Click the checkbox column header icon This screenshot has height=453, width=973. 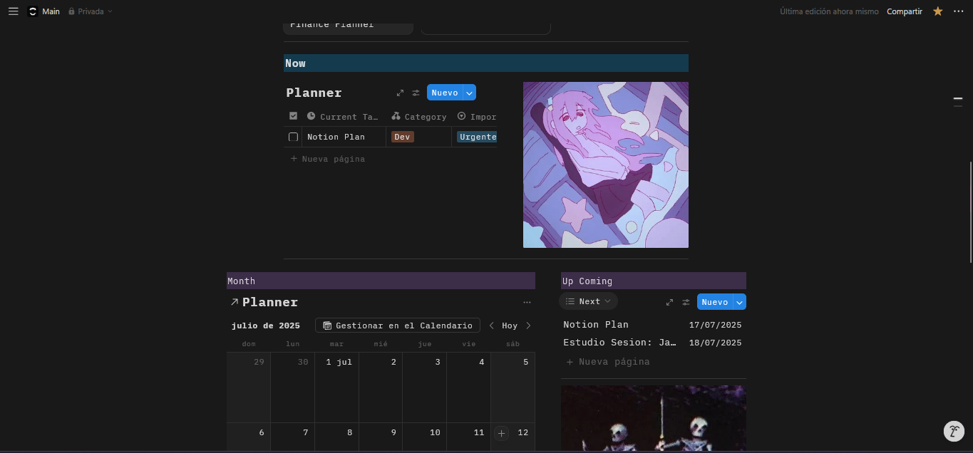point(293,116)
